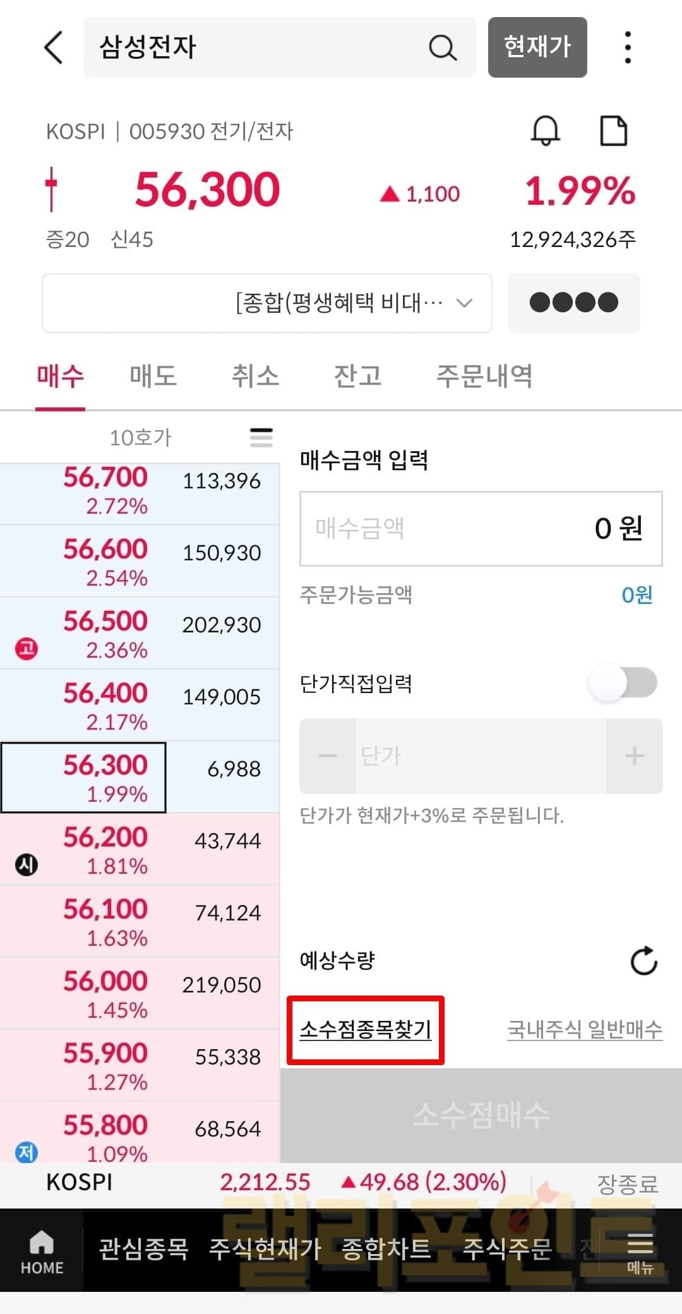Image resolution: width=682 pixels, height=1314 pixels.
Task: Select the 56,500 ask price row
Action: tap(139, 633)
